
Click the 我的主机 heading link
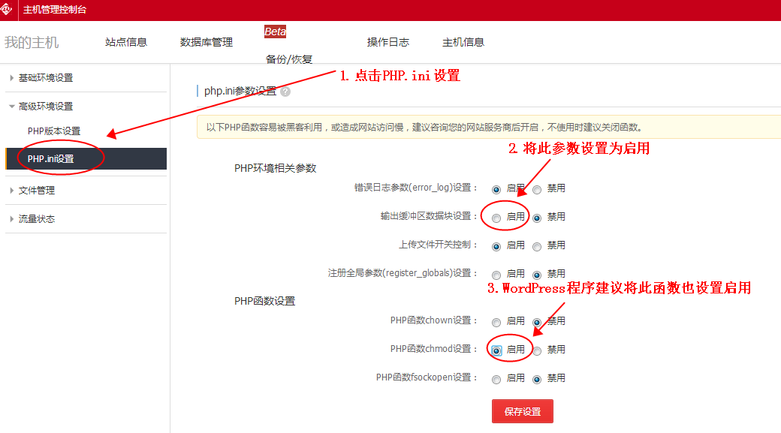32,43
